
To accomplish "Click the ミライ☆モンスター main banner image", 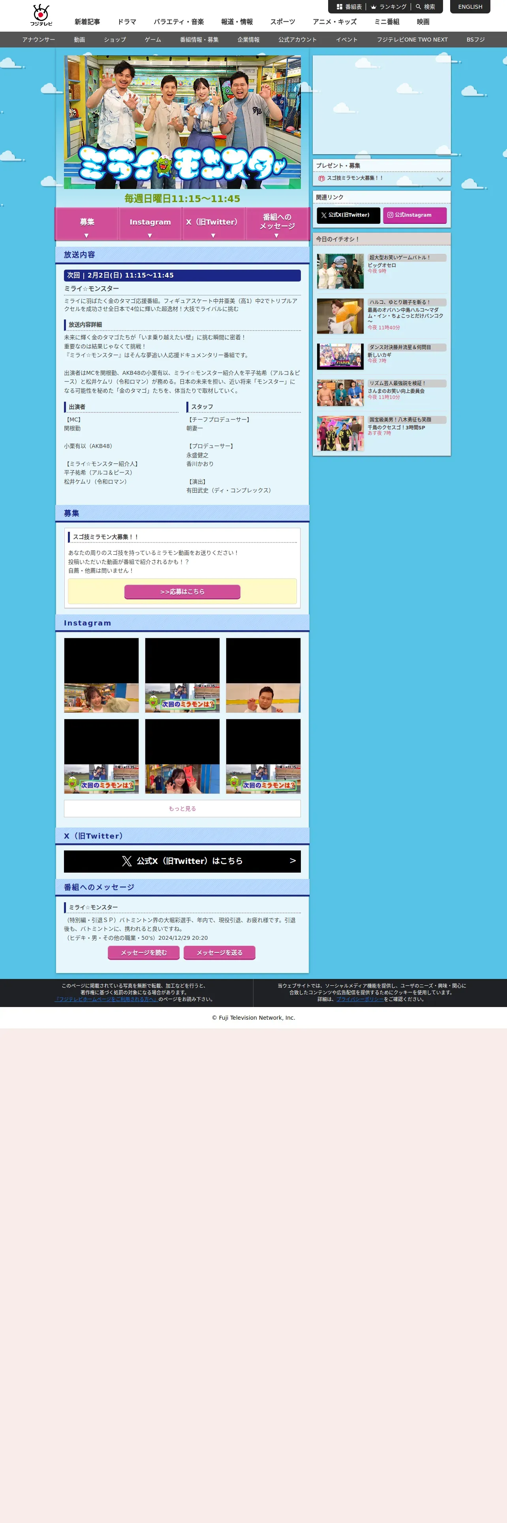I will 182,123.
